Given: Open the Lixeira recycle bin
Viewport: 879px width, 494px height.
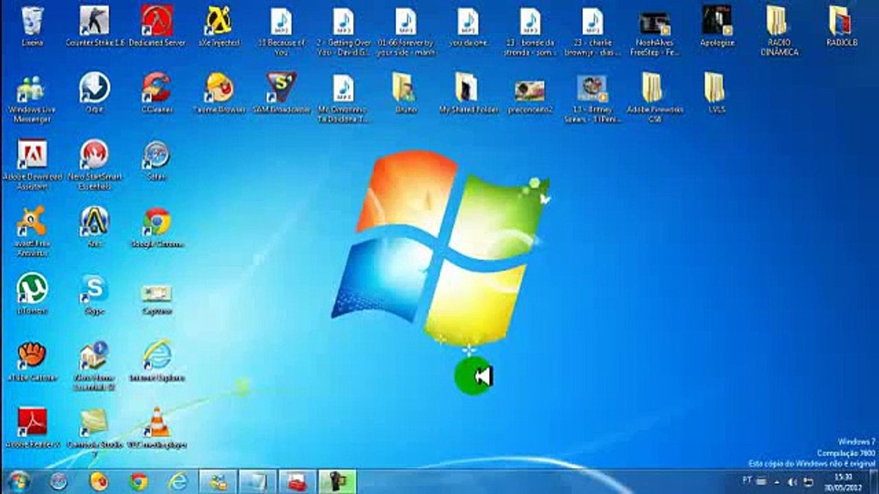Looking at the screenshot, I should point(32,27).
